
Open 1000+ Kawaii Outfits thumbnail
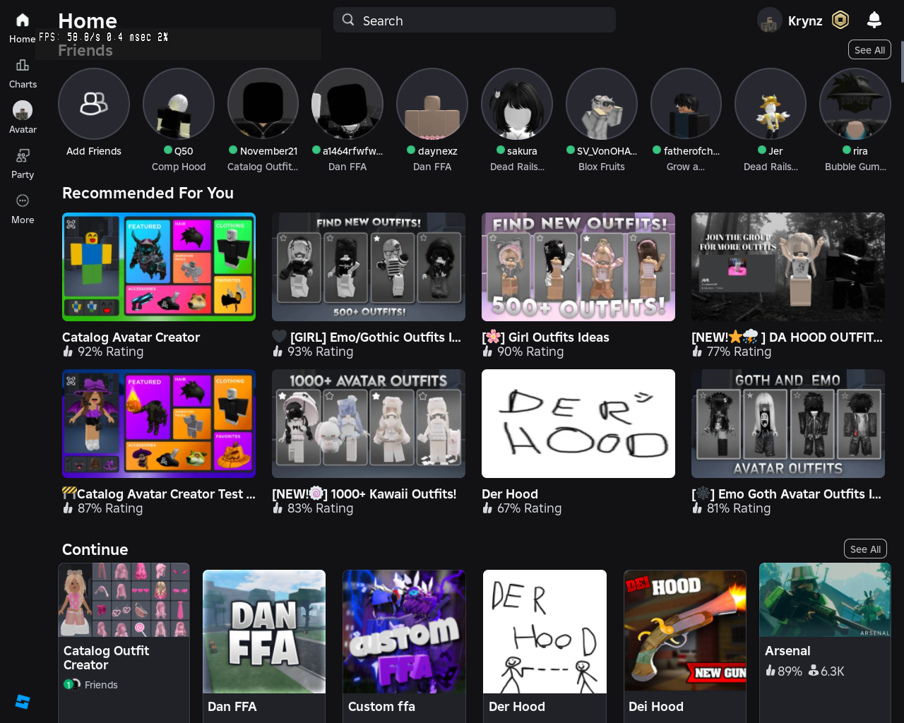[369, 424]
